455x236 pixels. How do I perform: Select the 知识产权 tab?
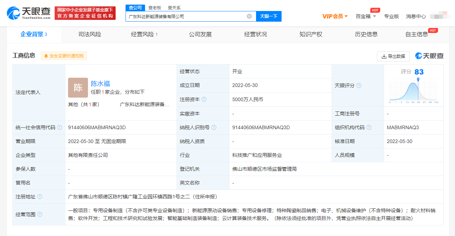tap(311, 34)
